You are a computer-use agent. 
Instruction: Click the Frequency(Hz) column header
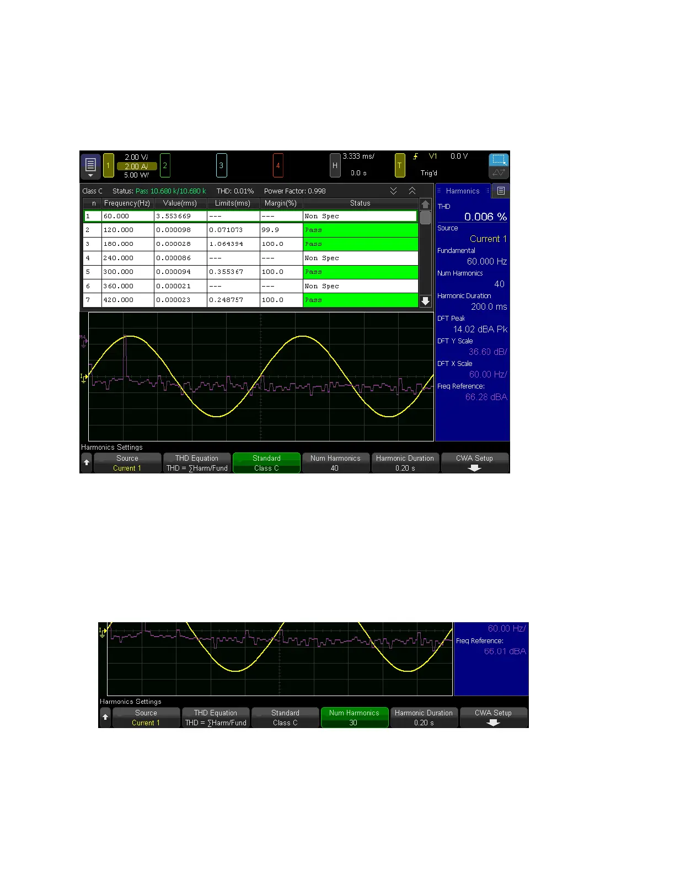127,203
